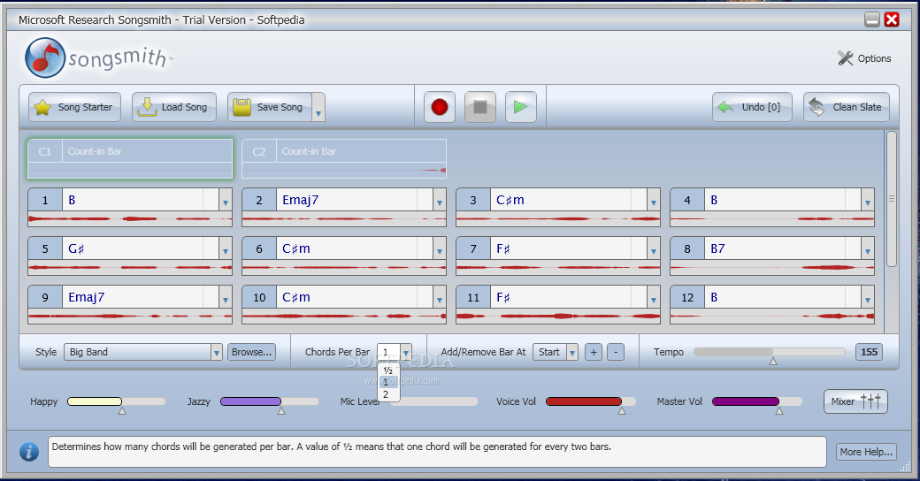Screen dimensions: 920x481
Task: Open chord dropdown for bar 11 F♯
Action: click(654, 297)
